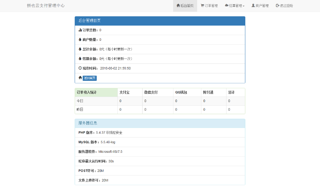Click the house icon in 后台首页 tab
The height and width of the screenshot is (190, 320).
(178, 5)
